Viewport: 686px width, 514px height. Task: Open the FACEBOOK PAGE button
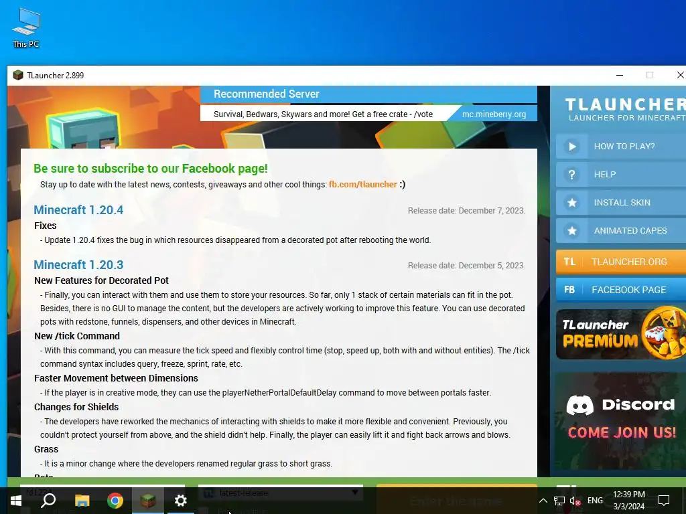click(621, 290)
